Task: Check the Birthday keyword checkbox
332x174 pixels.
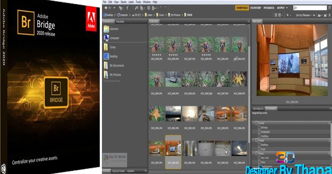Action: 259,128
